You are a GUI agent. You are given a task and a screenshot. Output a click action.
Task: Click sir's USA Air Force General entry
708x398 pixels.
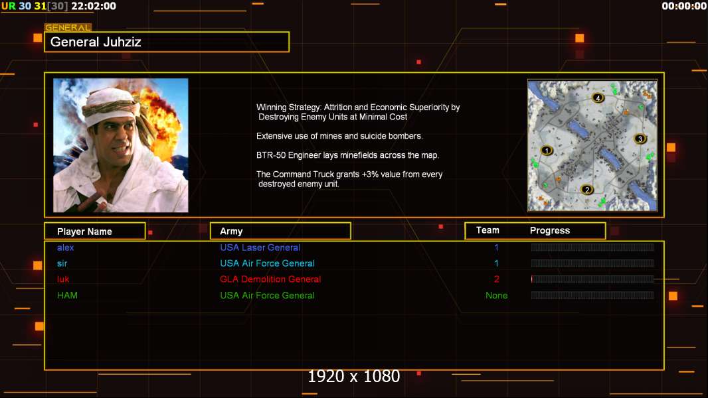click(x=267, y=263)
